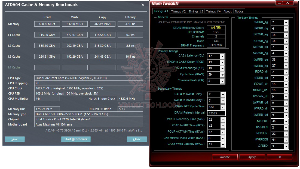Apply the current memory timings
The image size is (300, 169).
click(x=252, y=157)
